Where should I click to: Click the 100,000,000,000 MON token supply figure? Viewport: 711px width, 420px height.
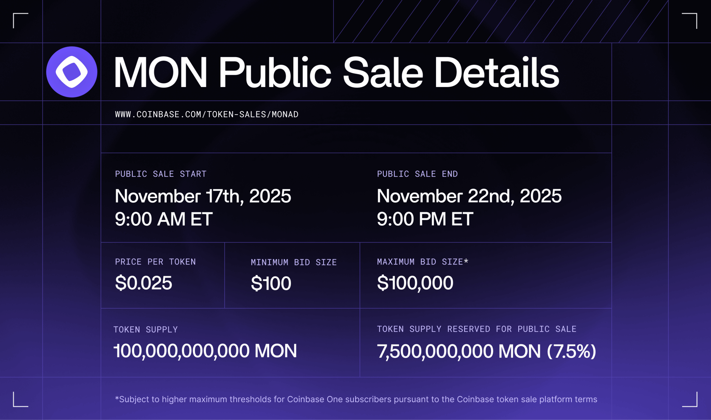pos(205,351)
